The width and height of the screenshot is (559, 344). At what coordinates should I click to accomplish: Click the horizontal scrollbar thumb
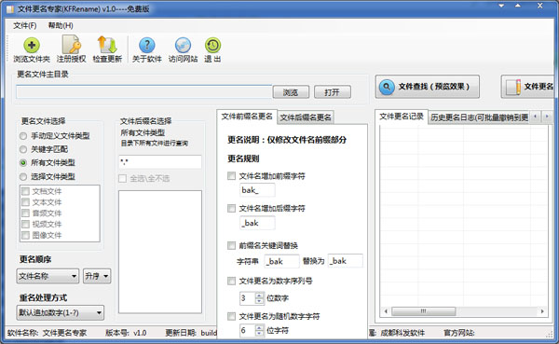[424, 311]
